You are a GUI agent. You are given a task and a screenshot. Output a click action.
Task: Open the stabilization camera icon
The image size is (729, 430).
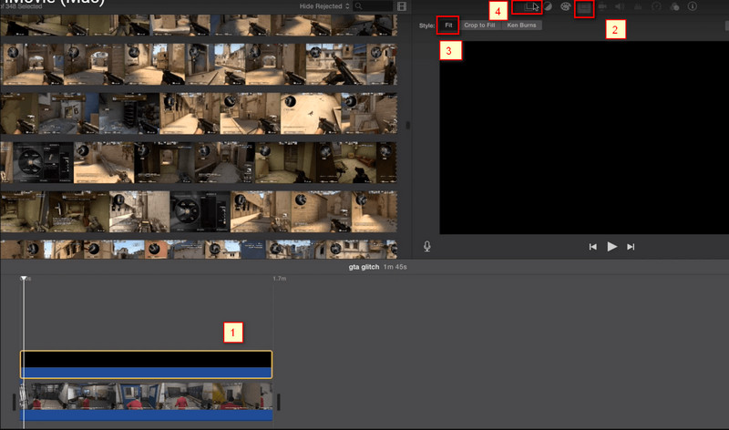tap(602, 7)
